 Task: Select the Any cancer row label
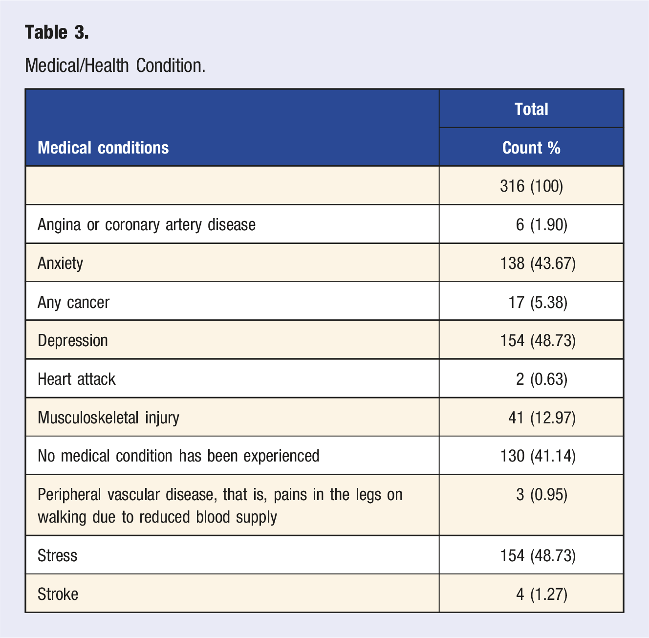(73, 302)
